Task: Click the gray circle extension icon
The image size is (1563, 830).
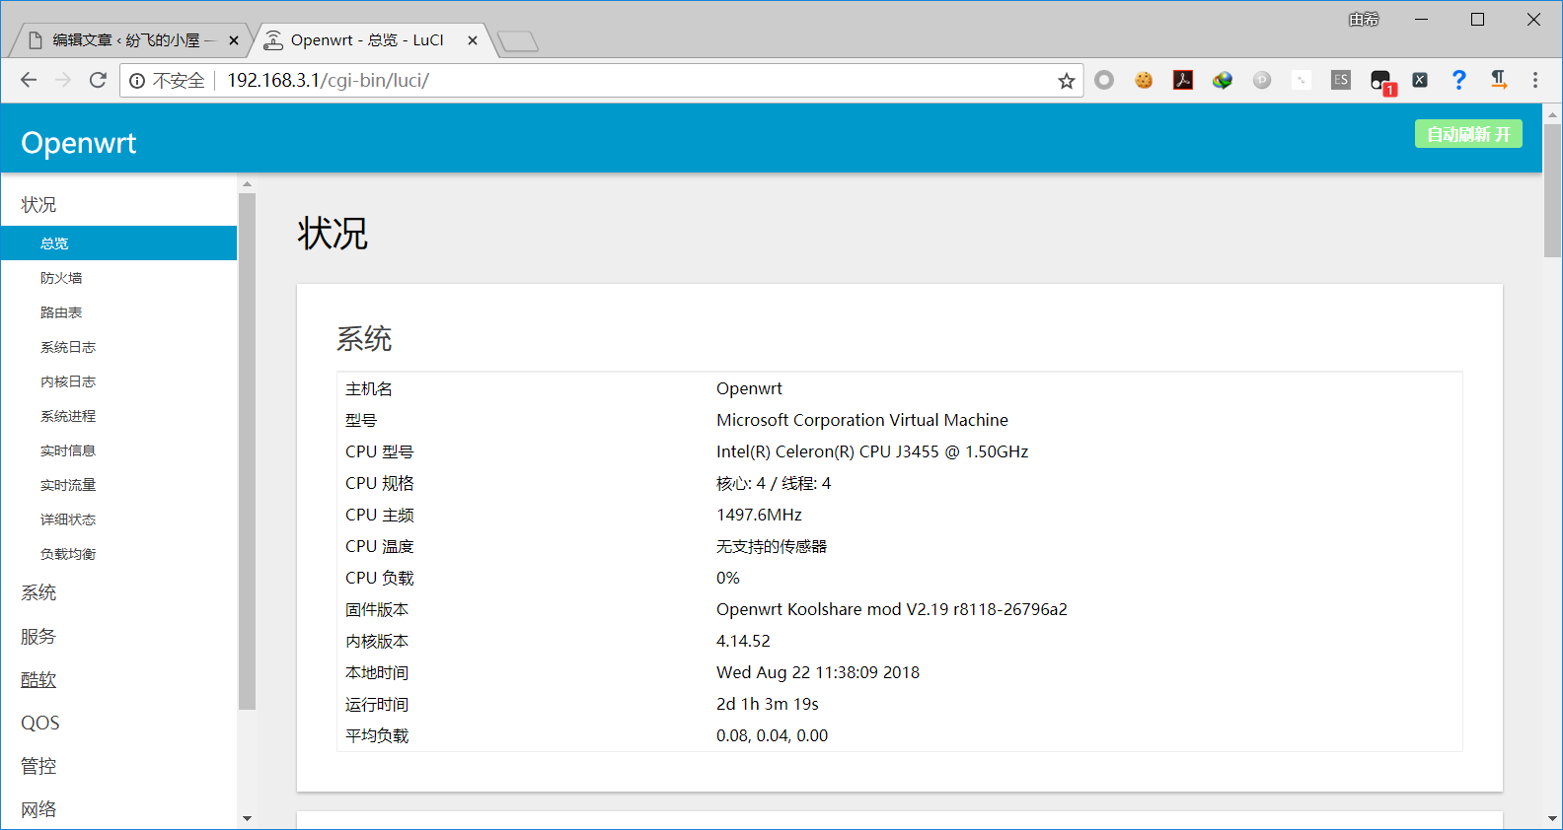Action: (x=1104, y=80)
